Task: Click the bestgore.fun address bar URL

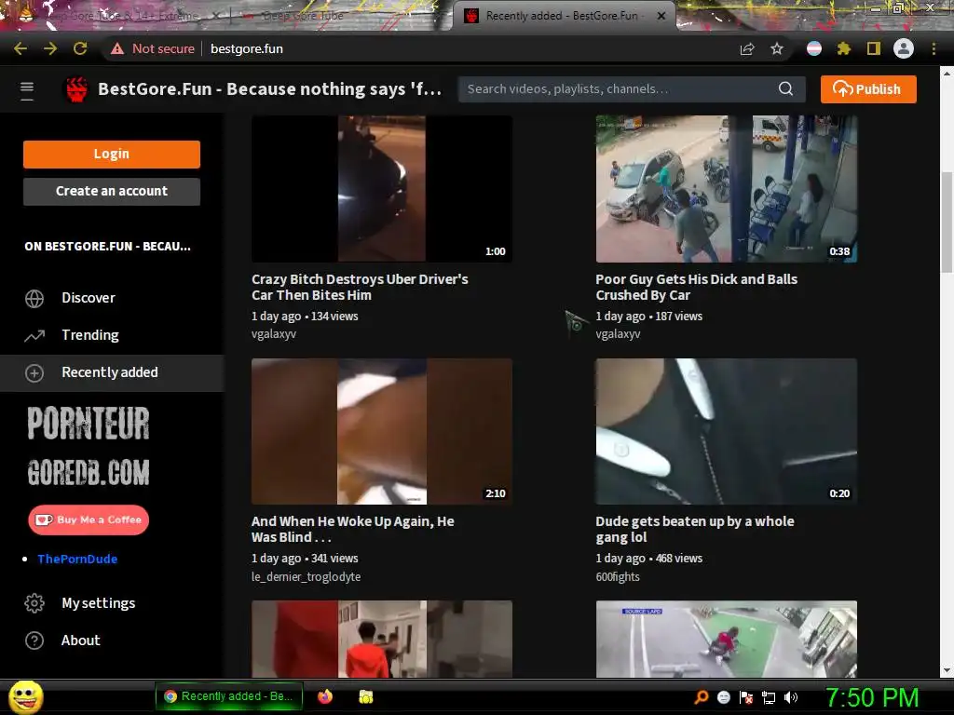Action: [246, 48]
